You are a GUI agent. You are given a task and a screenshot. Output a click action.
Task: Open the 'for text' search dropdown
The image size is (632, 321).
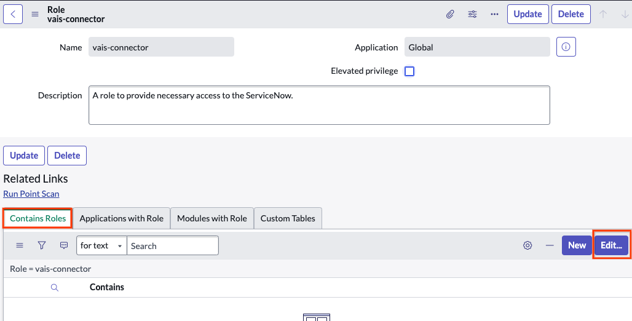[x=101, y=245]
